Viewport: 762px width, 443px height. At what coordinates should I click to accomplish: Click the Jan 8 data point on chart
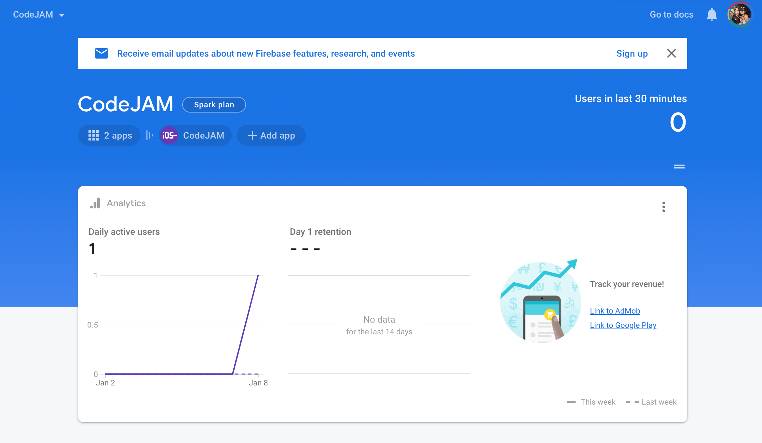pyautogui.click(x=258, y=276)
